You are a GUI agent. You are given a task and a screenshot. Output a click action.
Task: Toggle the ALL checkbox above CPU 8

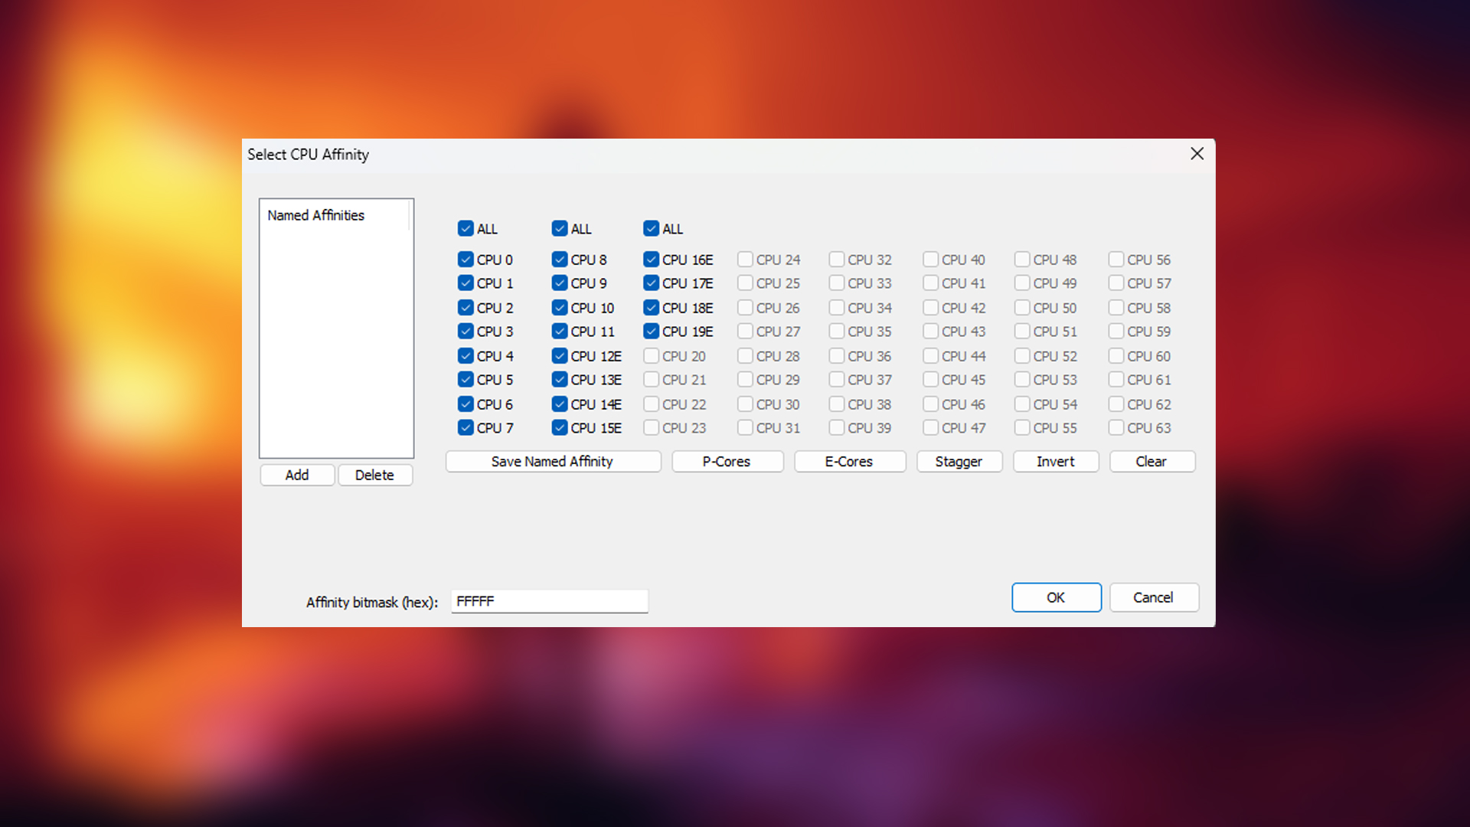[560, 228]
